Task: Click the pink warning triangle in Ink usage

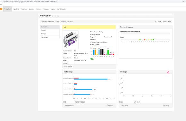Action: pos(168,72)
